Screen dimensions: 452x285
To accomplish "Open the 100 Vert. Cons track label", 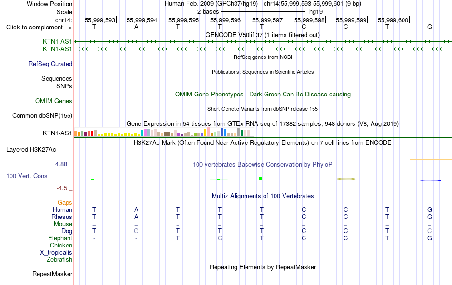I will (x=27, y=176).
